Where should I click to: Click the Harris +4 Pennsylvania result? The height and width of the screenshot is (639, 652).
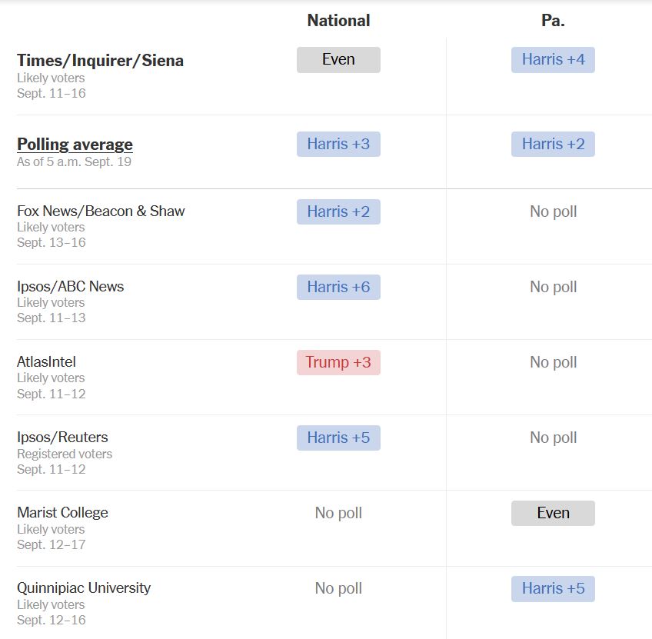553,60
